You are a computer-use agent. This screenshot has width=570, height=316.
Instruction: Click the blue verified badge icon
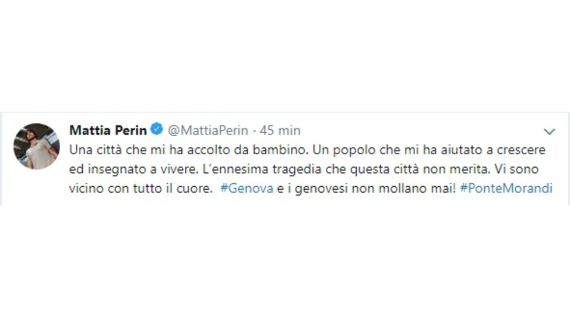coord(157,129)
